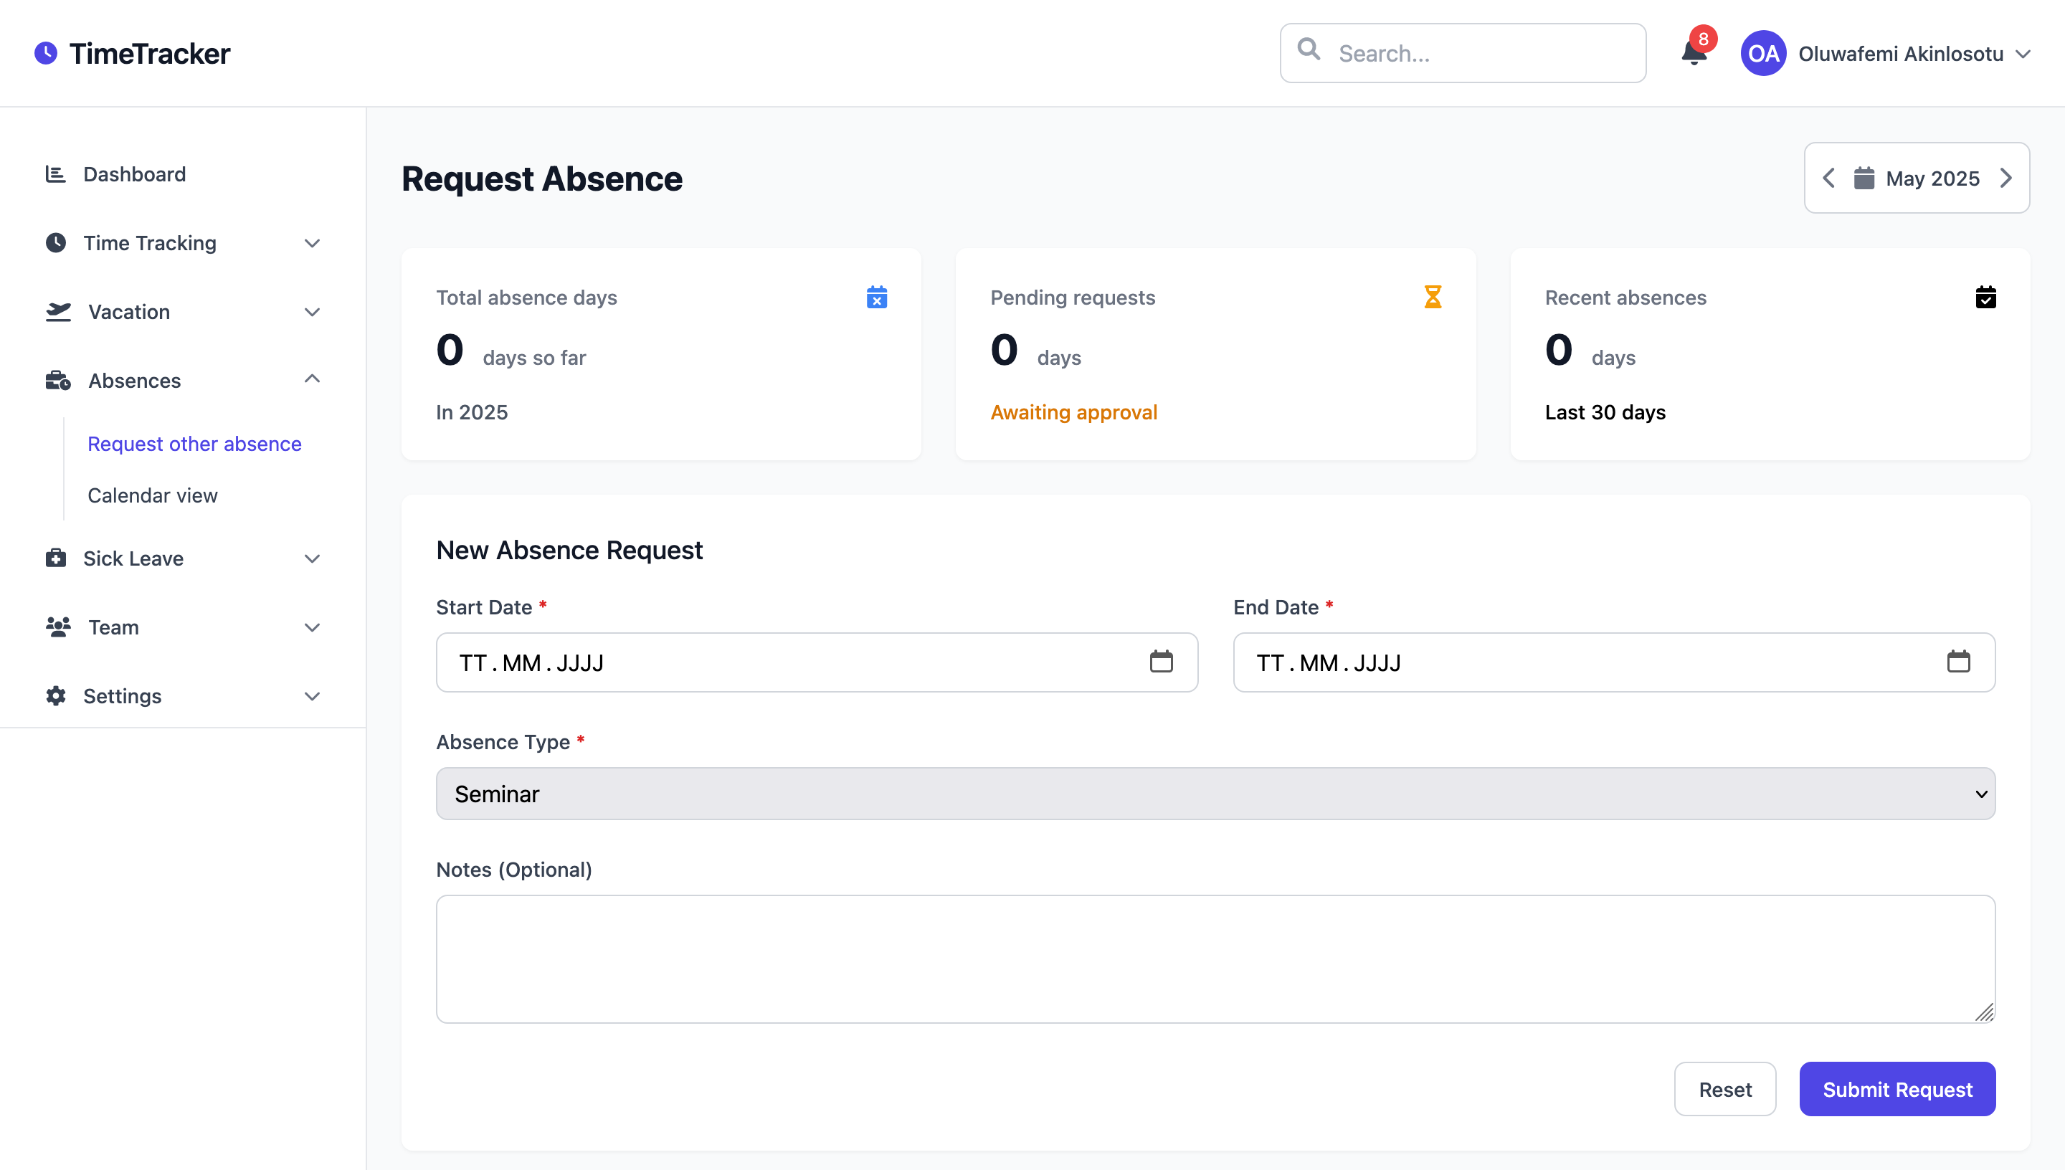The width and height of the screenshot is (2065, 1170).
Task: Collapse the Absences menu chevron
Action: coord(313,379)
